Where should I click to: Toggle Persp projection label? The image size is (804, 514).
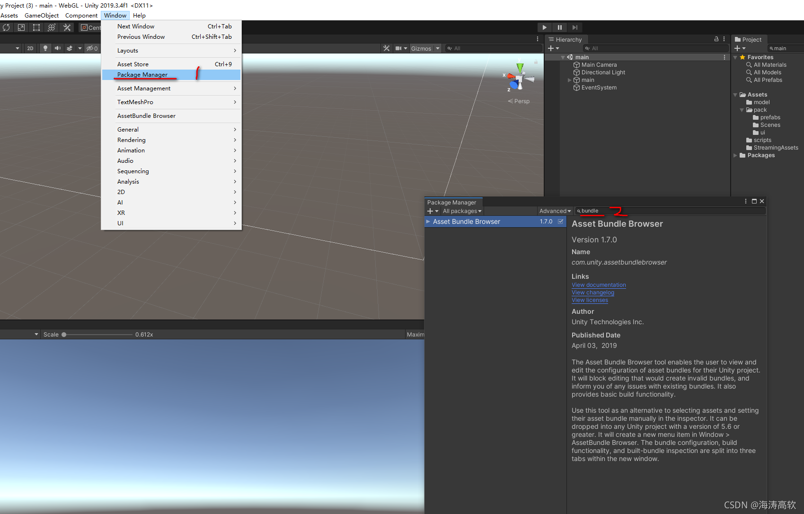(x=519, y=101)
